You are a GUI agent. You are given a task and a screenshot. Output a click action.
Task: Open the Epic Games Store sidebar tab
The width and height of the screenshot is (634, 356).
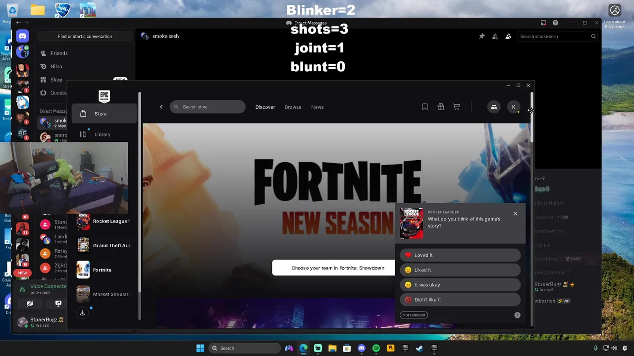pos(104,114)
